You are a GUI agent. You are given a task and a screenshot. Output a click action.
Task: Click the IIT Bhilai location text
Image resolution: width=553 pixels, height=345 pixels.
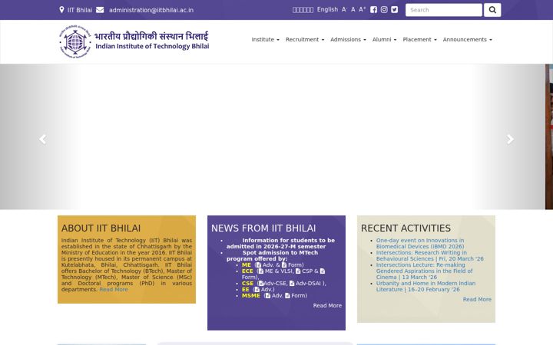[x=80, y=10]
